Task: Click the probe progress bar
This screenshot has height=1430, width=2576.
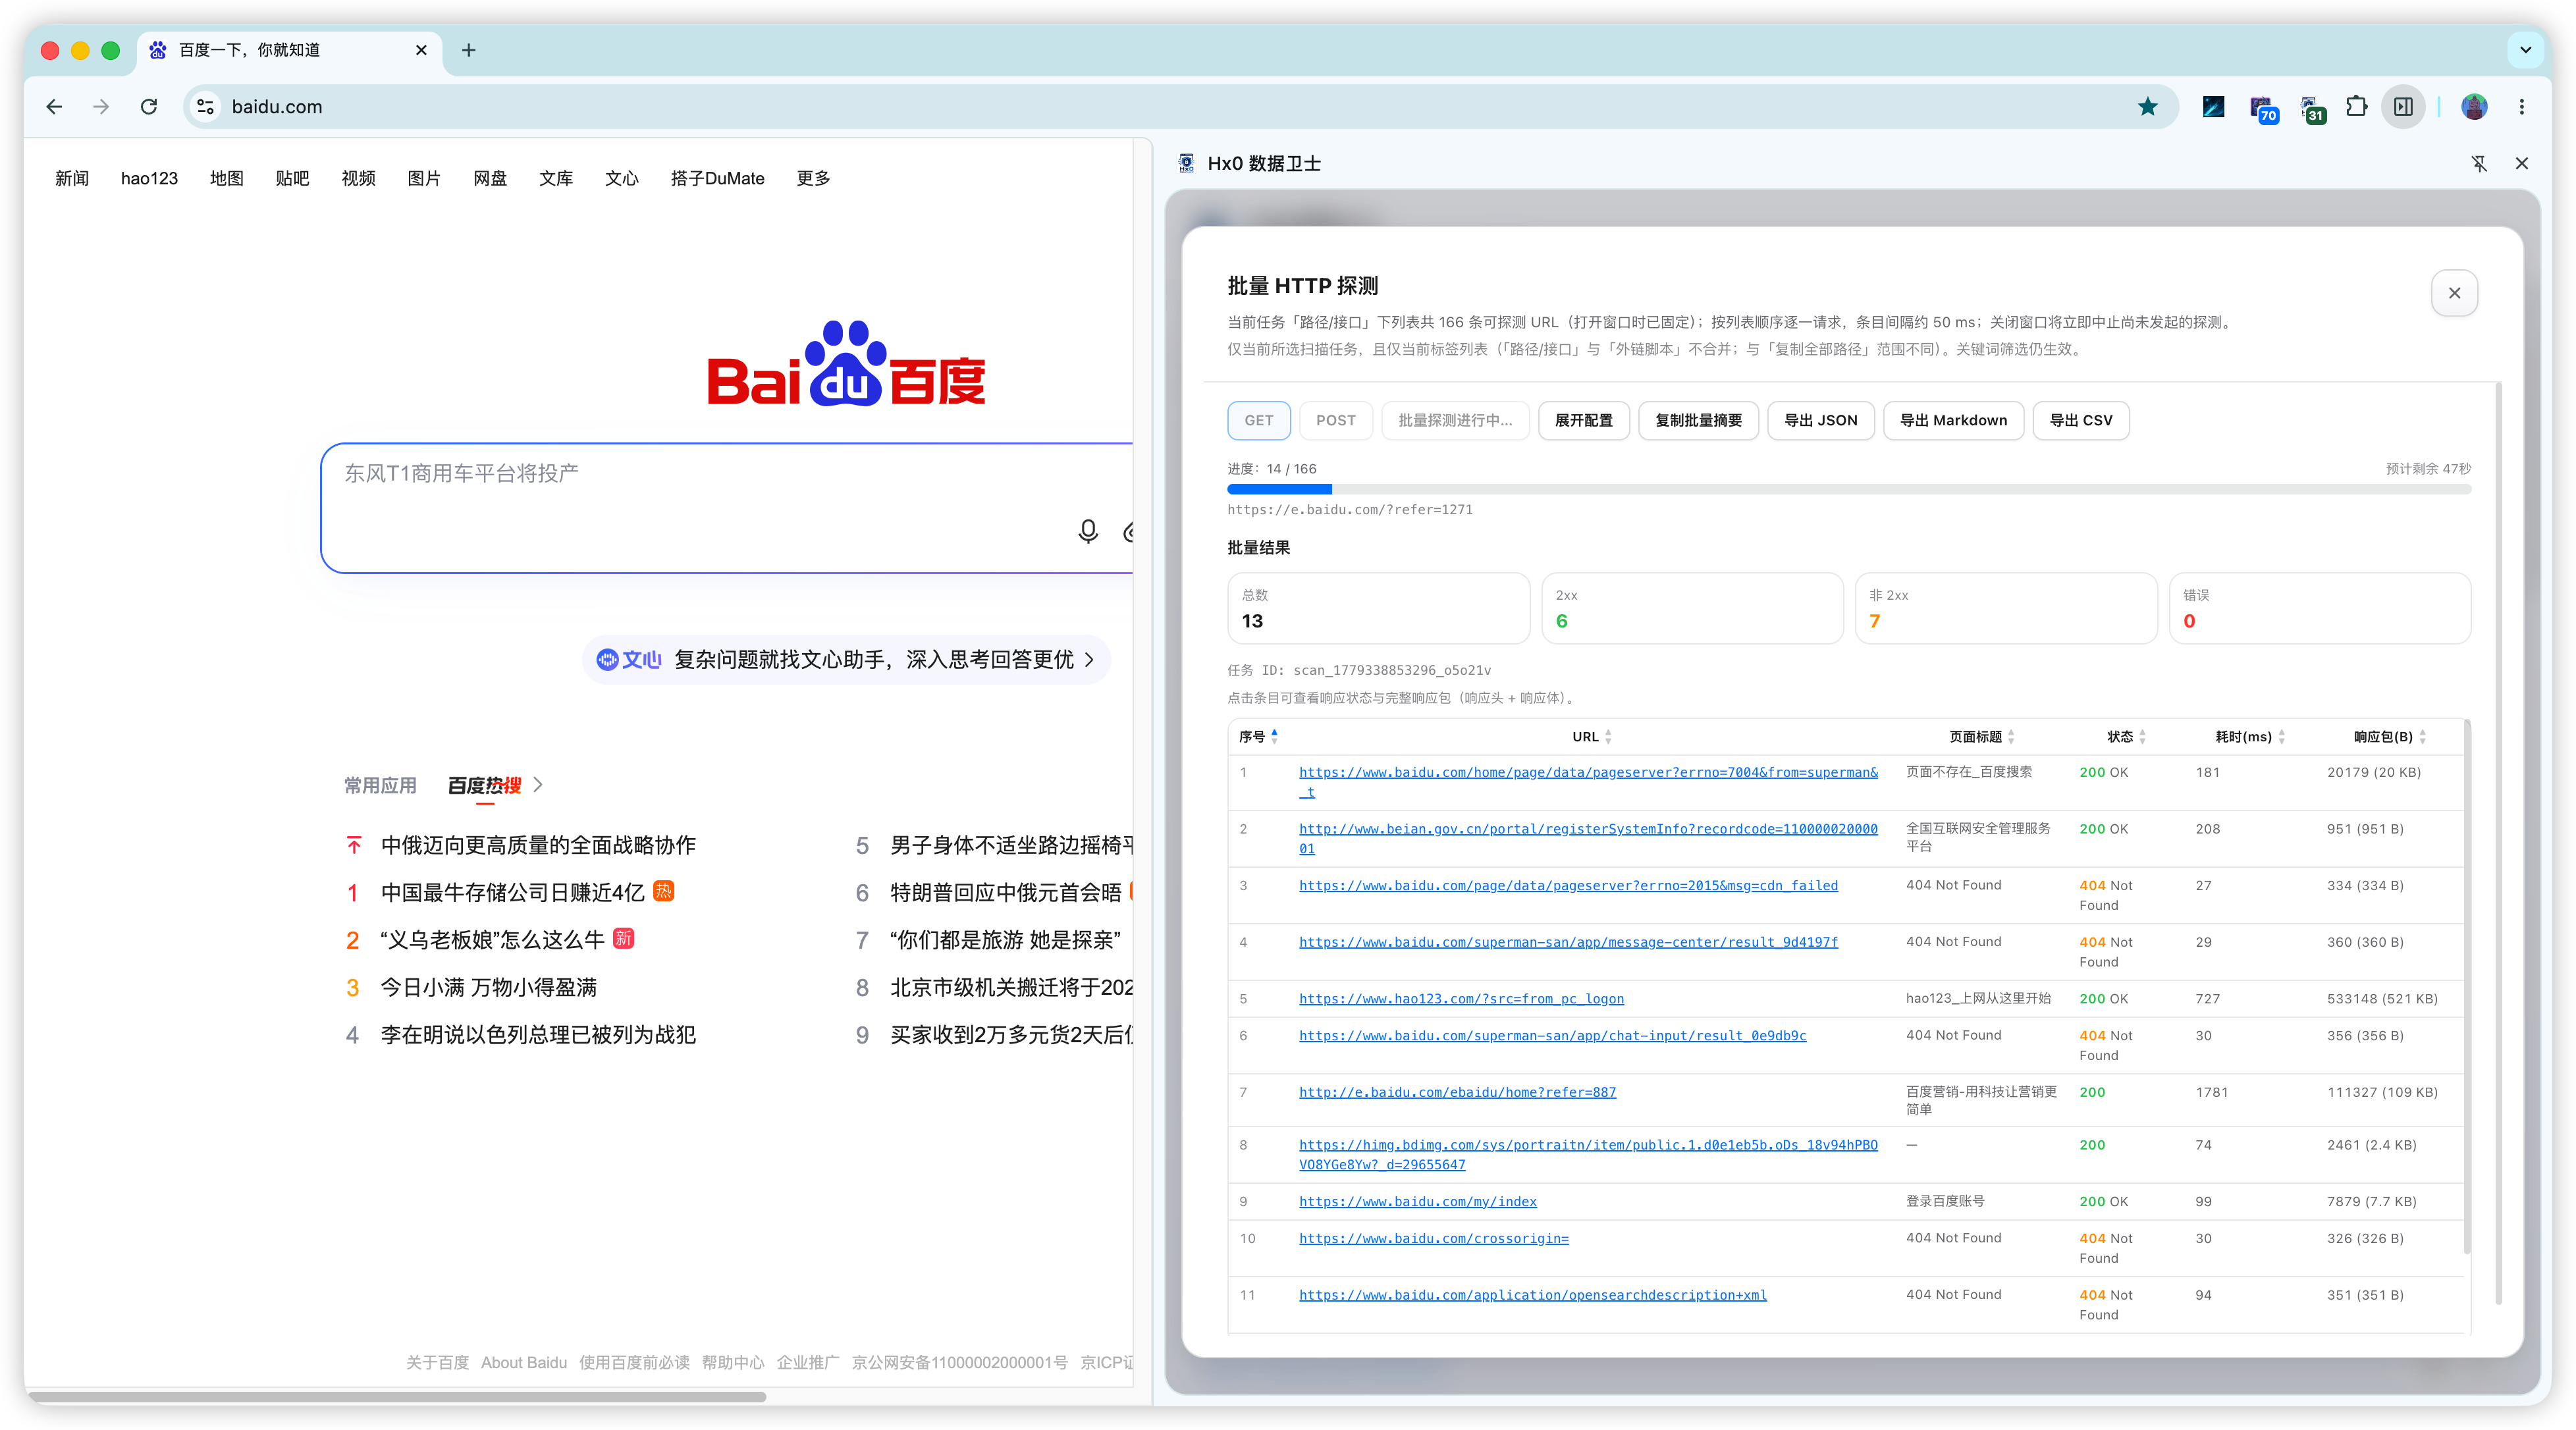Action: tap(1849, 489)
